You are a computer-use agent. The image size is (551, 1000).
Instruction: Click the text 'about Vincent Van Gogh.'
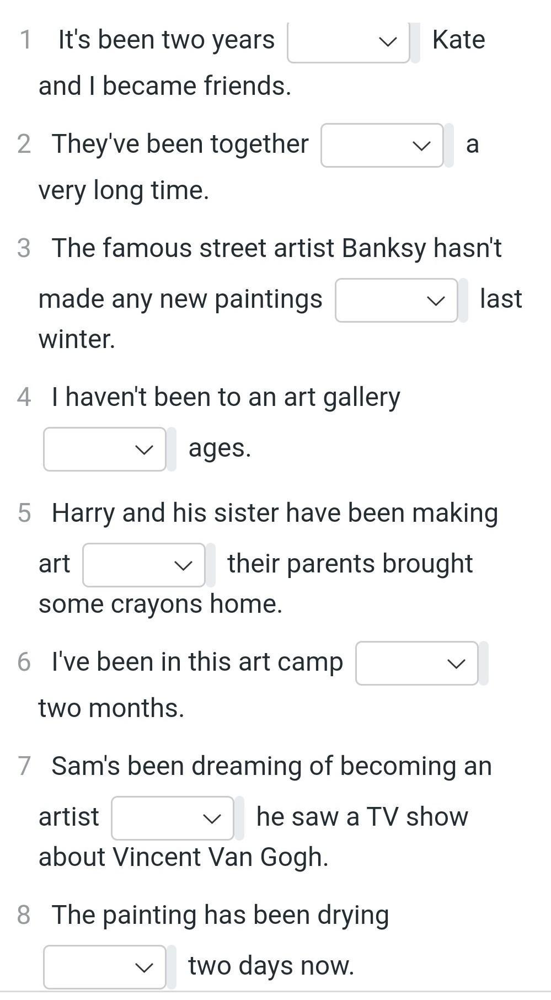[183, 857]
